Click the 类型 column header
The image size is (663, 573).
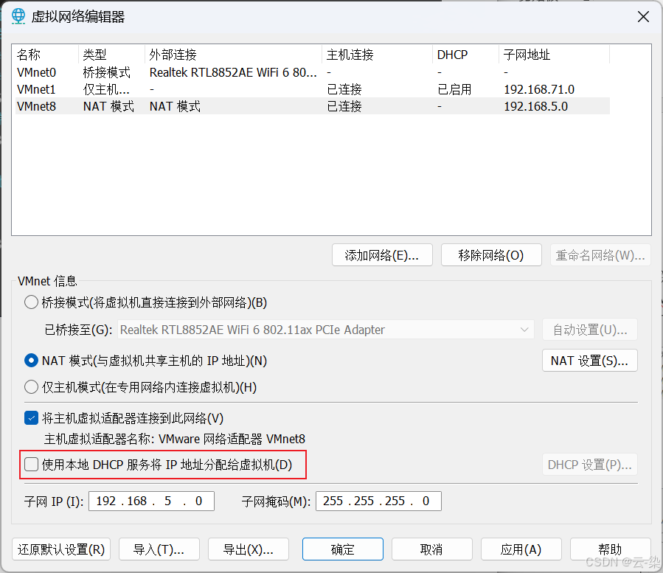[x=111, y=55]
